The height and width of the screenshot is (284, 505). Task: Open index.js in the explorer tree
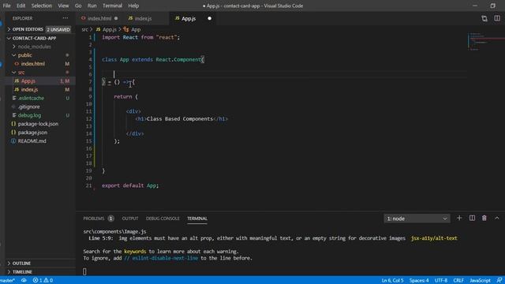point(29,89)
